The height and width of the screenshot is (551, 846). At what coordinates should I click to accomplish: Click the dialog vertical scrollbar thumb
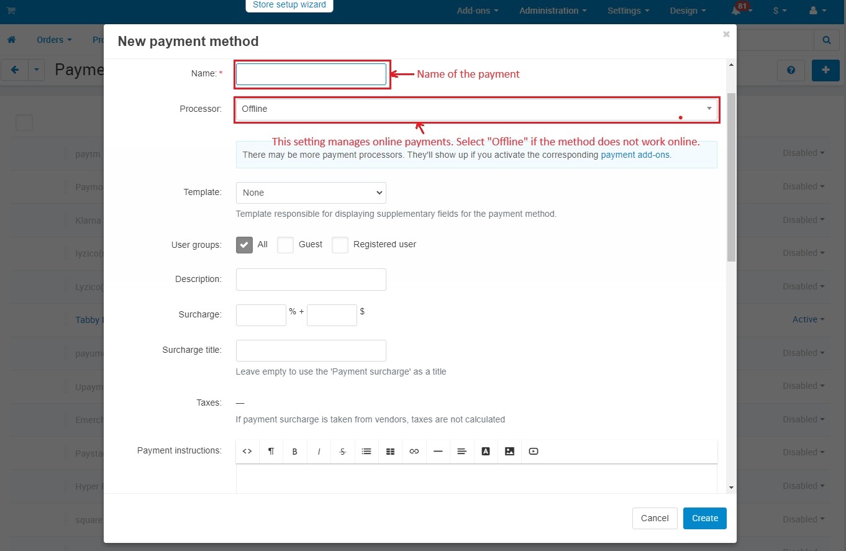[x=731, y=177]
